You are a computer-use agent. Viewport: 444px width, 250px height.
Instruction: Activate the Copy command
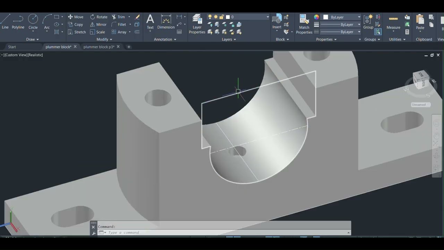(x=76, y=24)
